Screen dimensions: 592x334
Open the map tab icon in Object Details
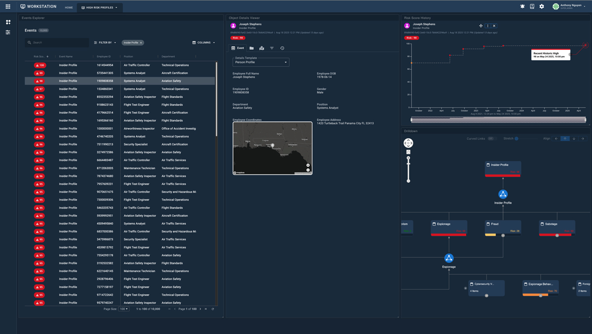pyautogui.click(x=261, y=48)
